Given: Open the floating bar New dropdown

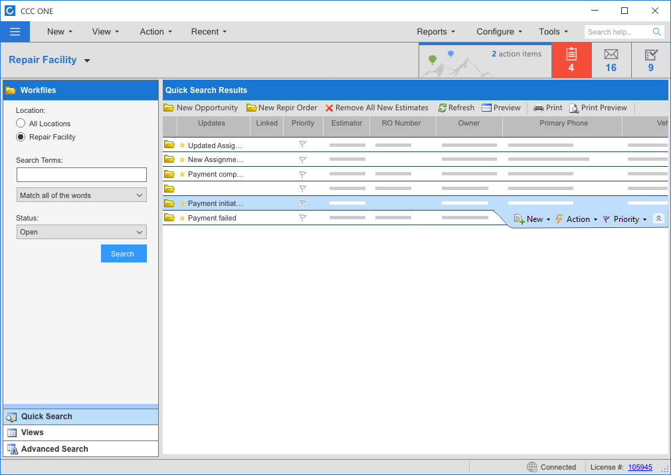Looking at the screenshot, I should point(532,219).
